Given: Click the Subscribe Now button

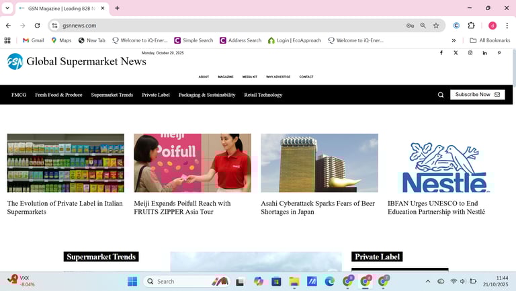Looking at the screenshot, I should [x=478, y=95].
